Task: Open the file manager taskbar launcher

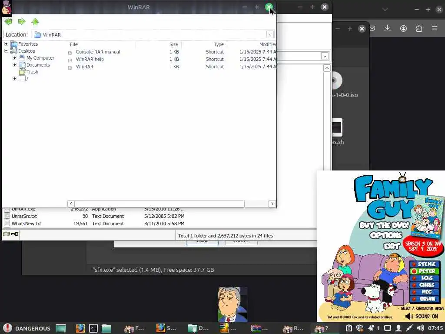Action: (x=106, y=328)
